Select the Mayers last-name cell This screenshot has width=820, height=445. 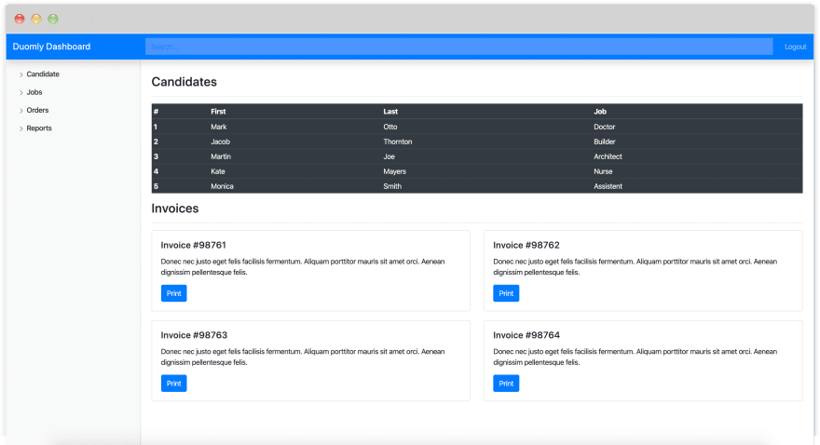pos(394,171)
